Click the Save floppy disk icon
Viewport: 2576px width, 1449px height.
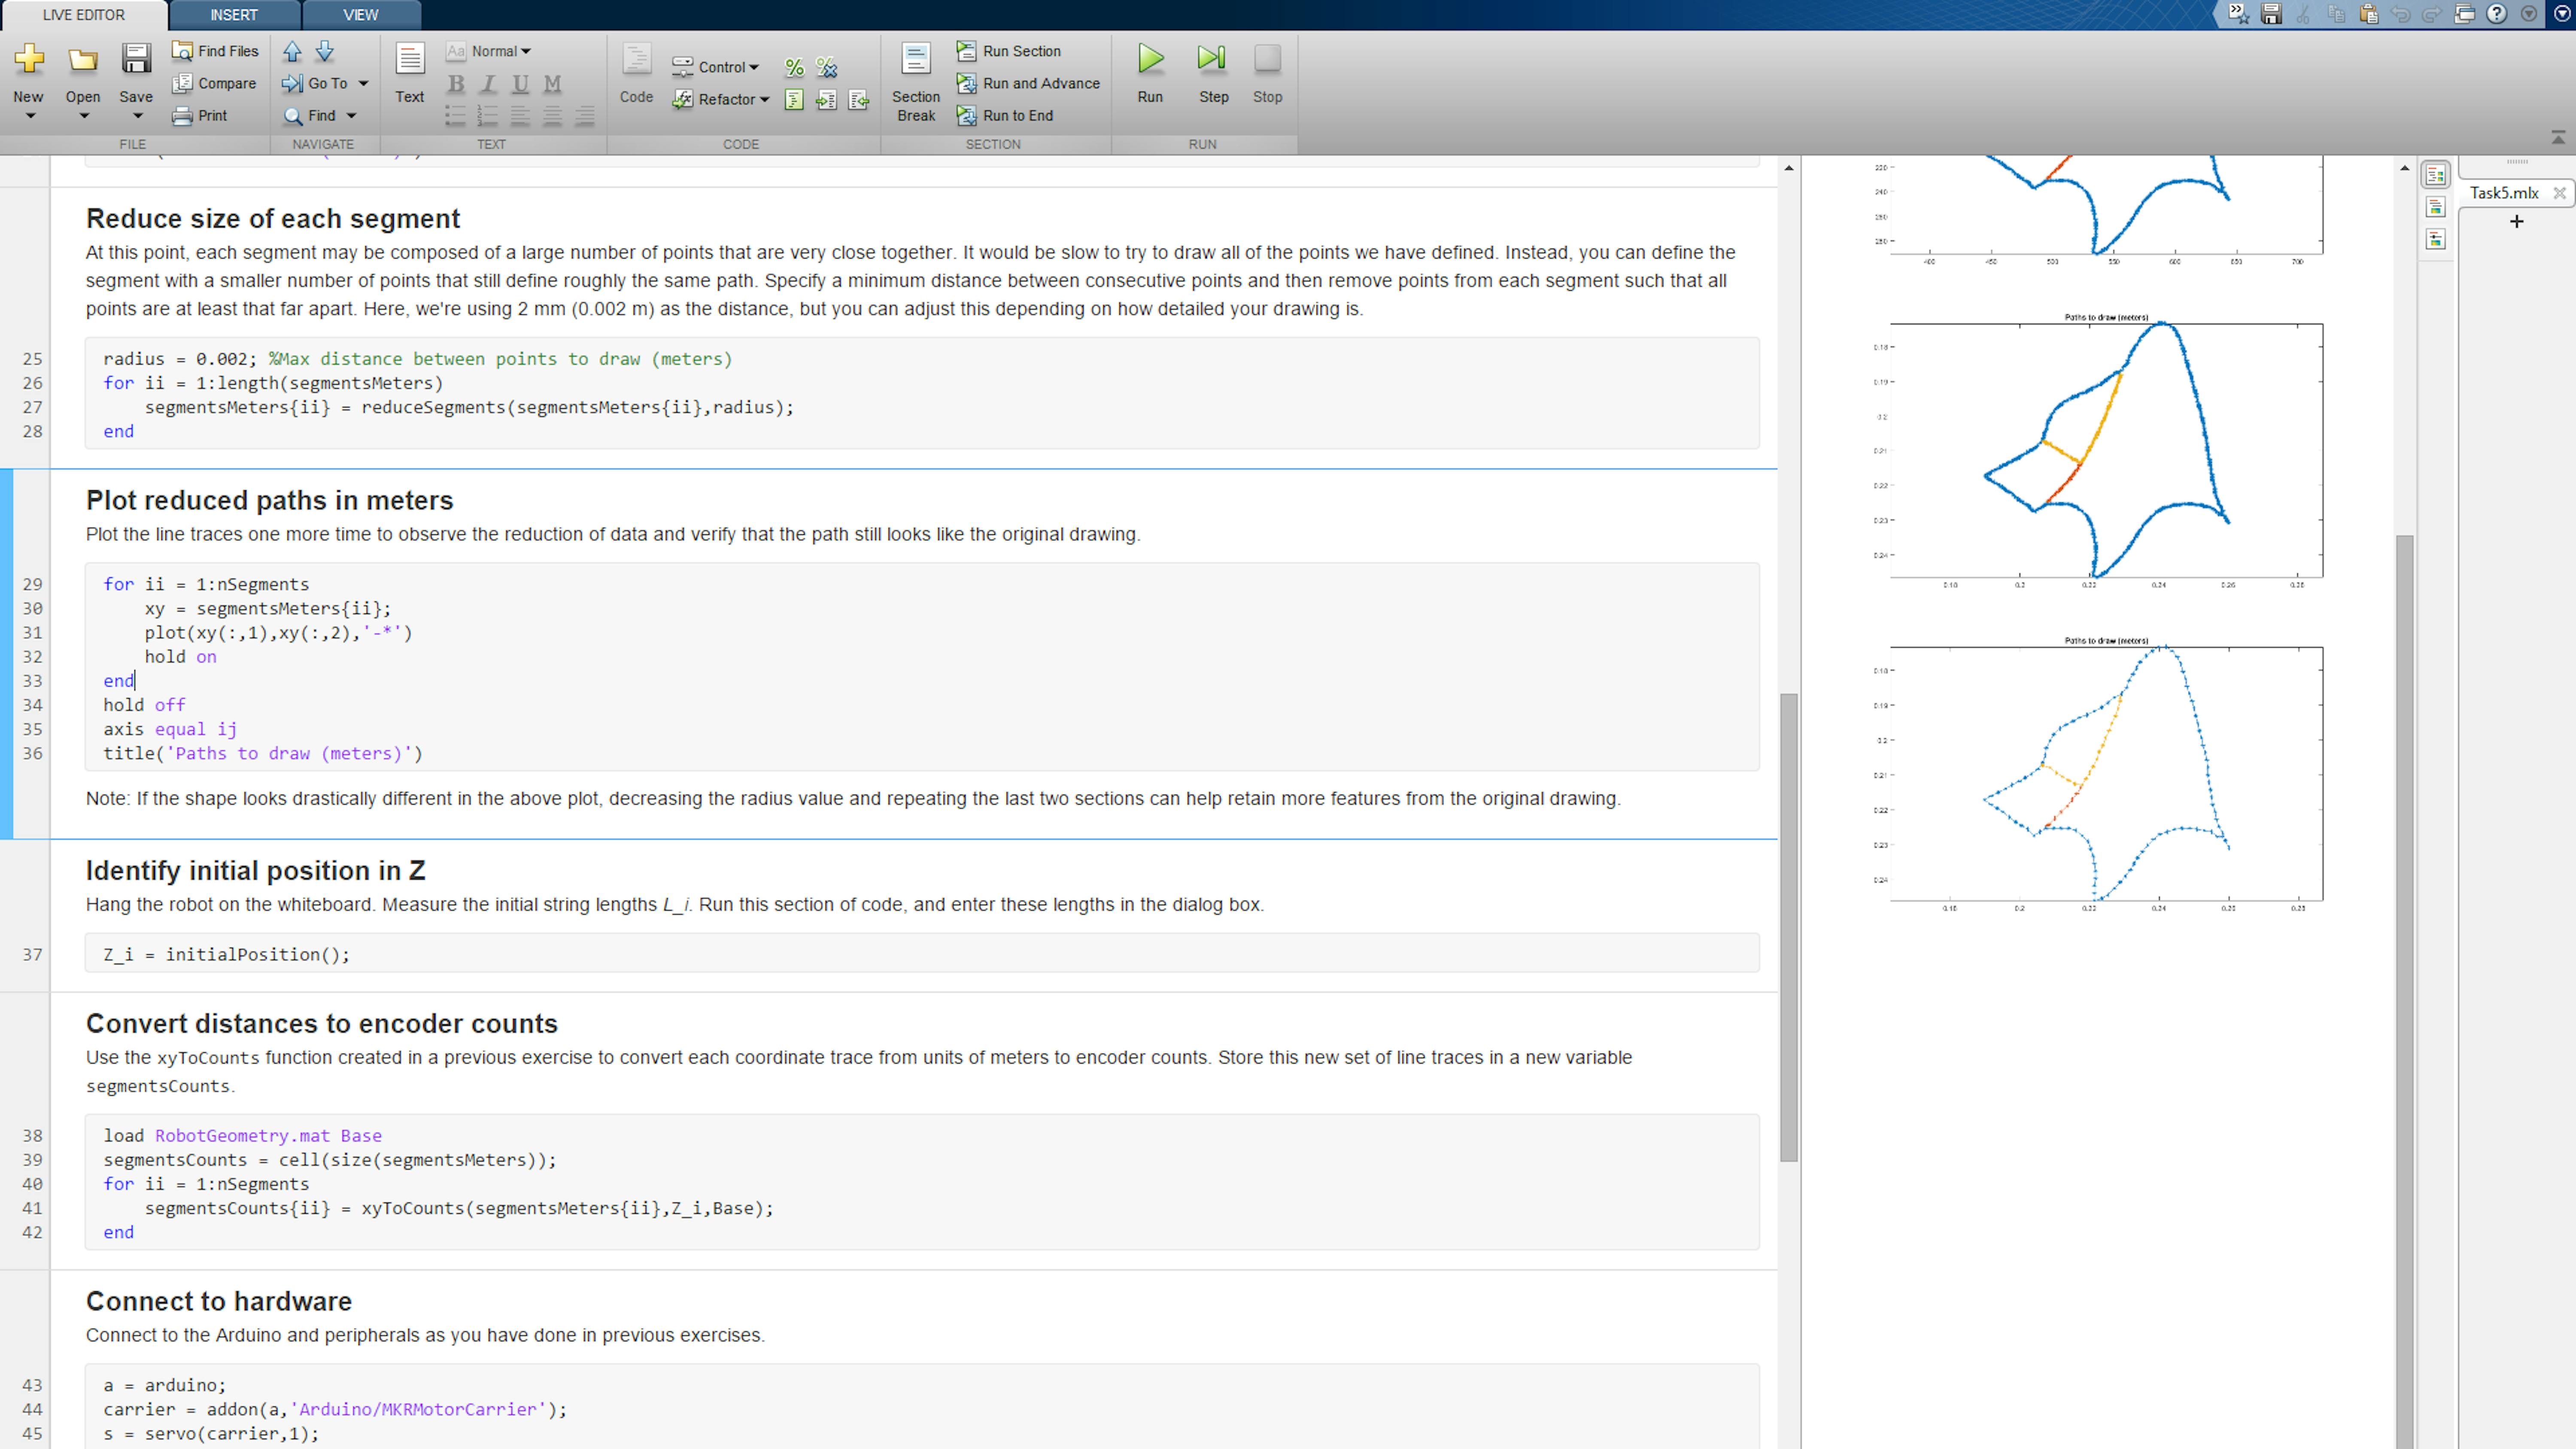tap(136, 59)
